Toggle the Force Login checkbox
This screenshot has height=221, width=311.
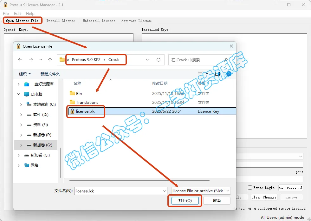click(250, 187)
